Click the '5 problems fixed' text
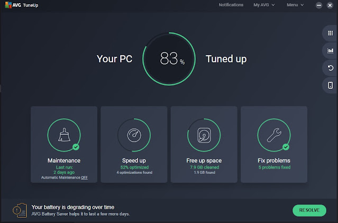The height and width of the screenshot is (223, 338). pyautogui.click(x=275, y=167)
